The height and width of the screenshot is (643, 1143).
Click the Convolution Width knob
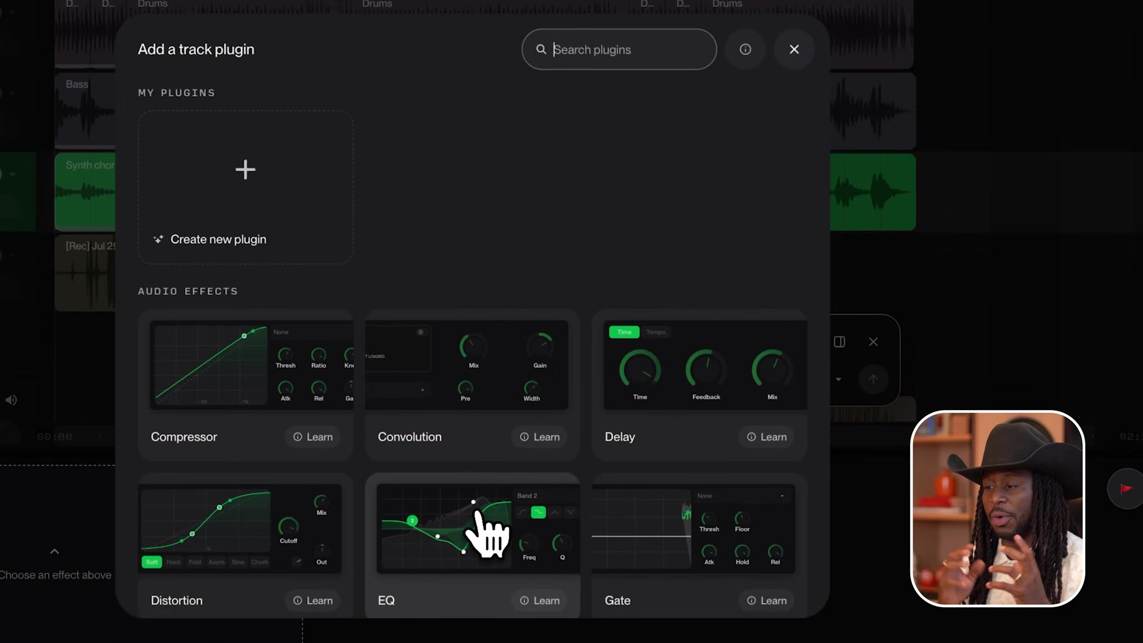tap(532, 388)
